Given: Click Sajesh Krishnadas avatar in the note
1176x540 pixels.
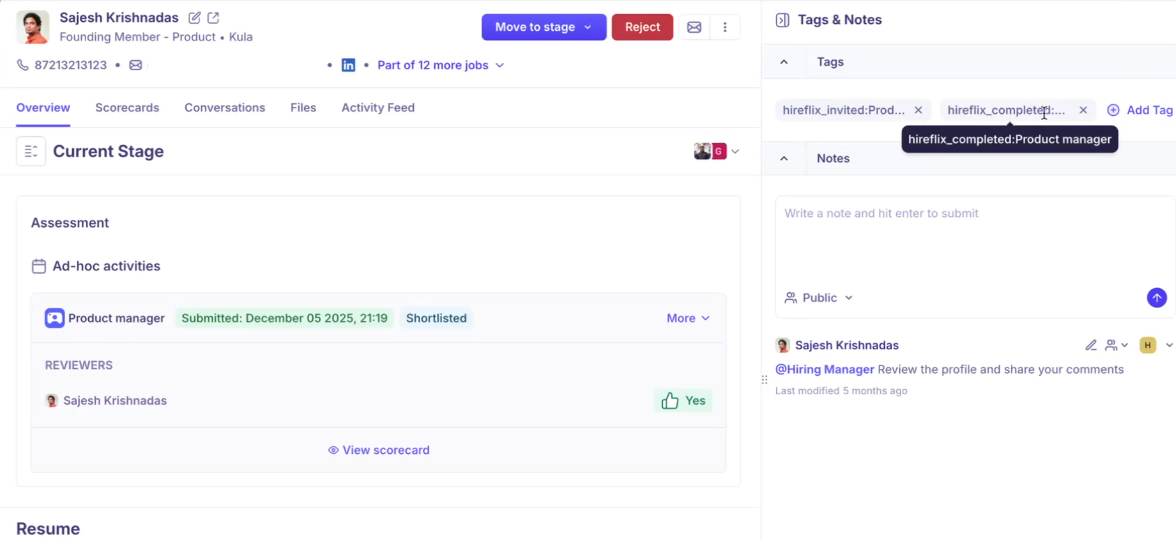Looking at the screenshot, I should [783, 345].
